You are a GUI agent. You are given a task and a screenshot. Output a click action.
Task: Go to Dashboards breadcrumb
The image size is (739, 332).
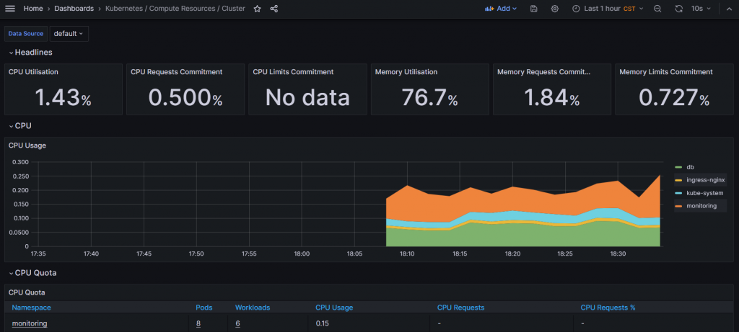[74, 9]
